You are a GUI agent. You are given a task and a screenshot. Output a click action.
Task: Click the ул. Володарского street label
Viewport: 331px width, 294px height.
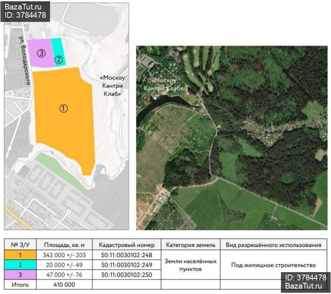pyautogui.click(x=25, y=60)
